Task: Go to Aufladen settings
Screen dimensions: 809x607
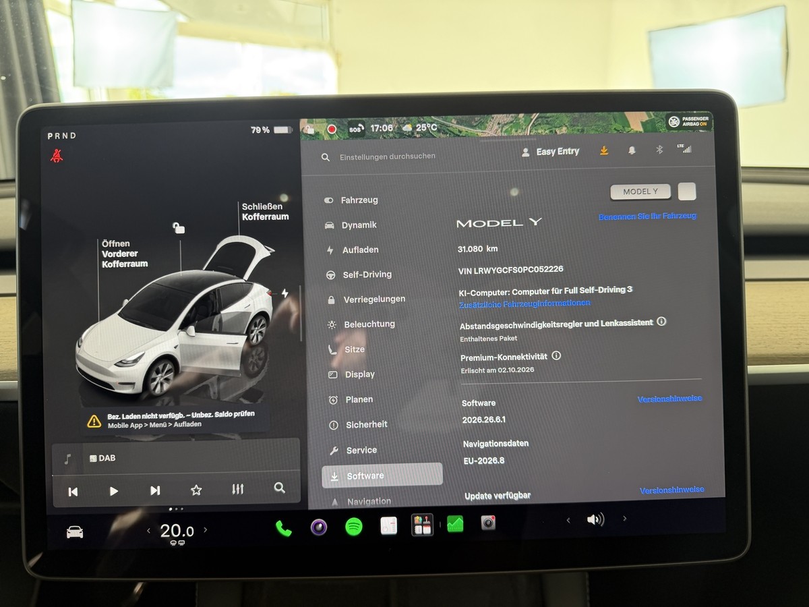Action: [352, 250]
